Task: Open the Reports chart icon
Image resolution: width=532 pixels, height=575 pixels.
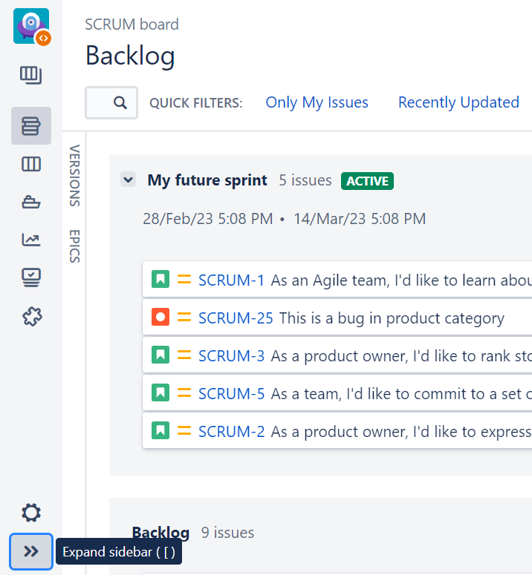Action: coord(31,240)
